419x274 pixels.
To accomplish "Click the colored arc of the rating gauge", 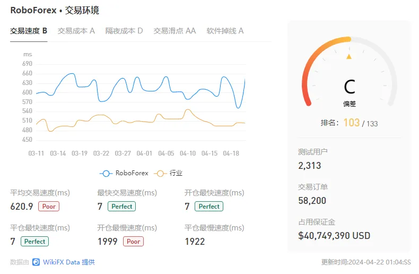I will [x=315, y=61].
